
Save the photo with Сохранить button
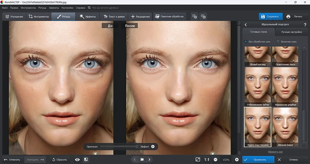pyautogui.click(x=270, y=17)
